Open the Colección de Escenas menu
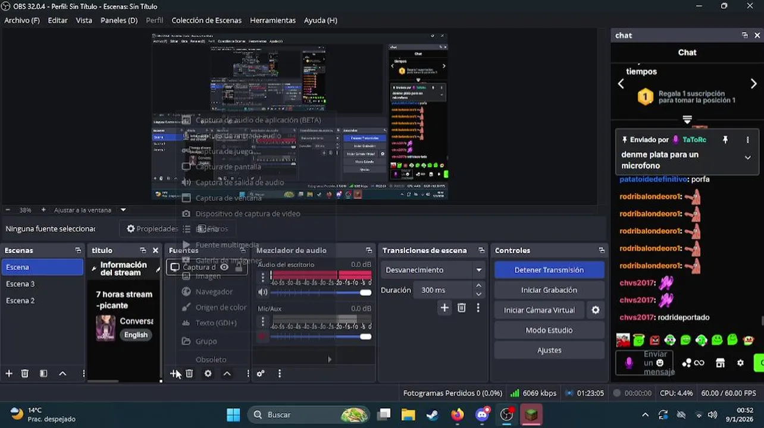 tap(206, 20)
